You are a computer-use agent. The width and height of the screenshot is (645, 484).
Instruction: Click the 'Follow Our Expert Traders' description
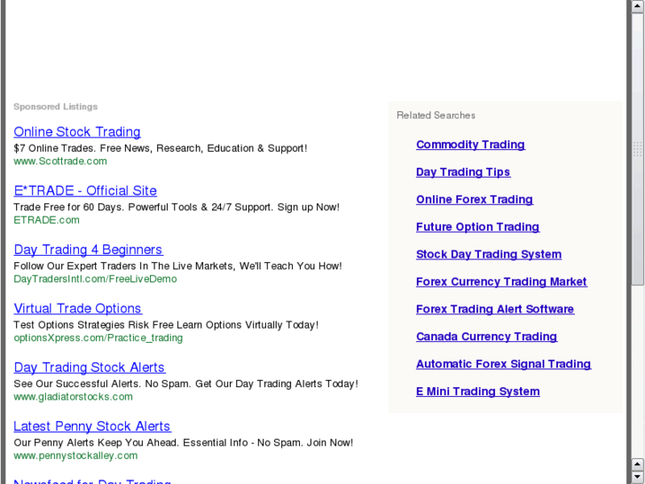click(177, 266)
